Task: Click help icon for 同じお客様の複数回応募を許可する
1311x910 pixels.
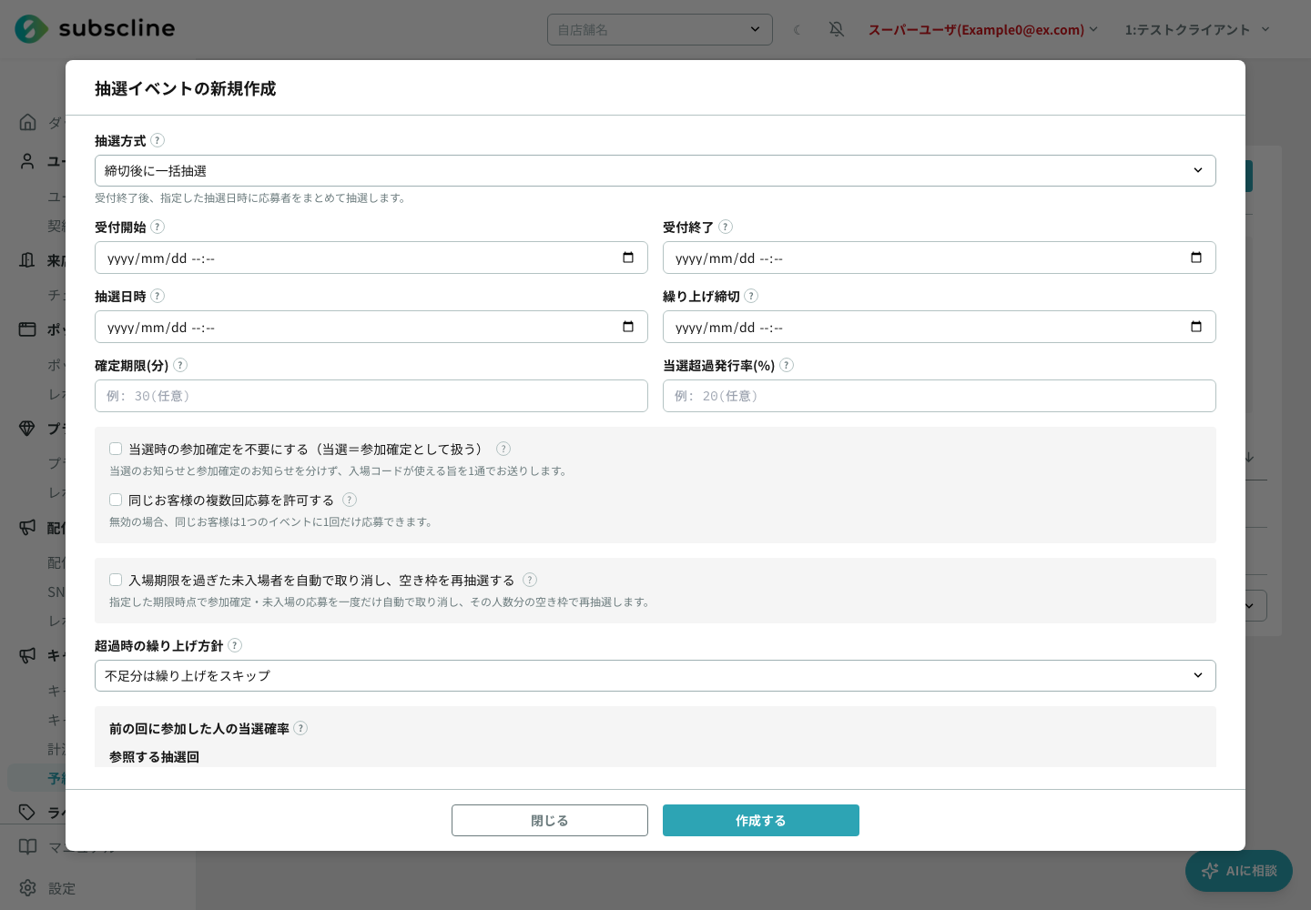Action: (x=350, y=500)
